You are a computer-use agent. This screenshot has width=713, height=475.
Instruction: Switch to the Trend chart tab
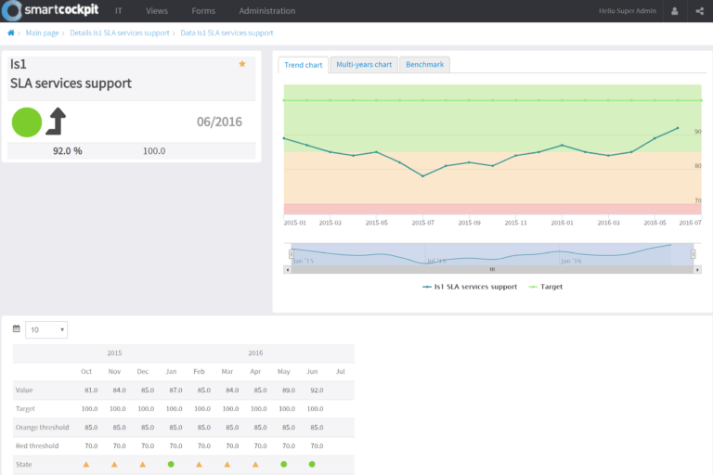pyautogui.click(x=304, y=65)
